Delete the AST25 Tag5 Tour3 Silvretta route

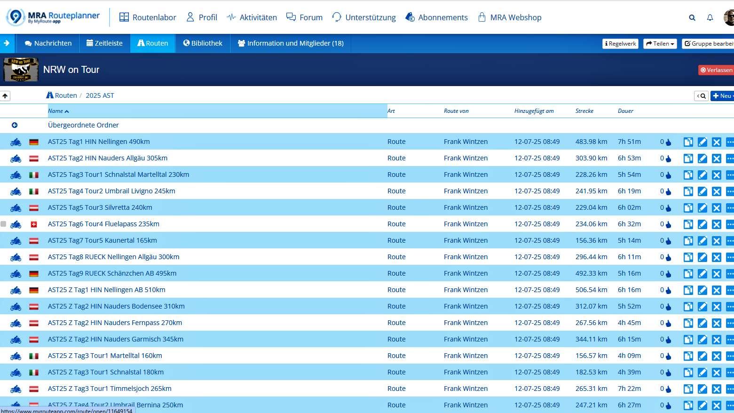[717, 207]
